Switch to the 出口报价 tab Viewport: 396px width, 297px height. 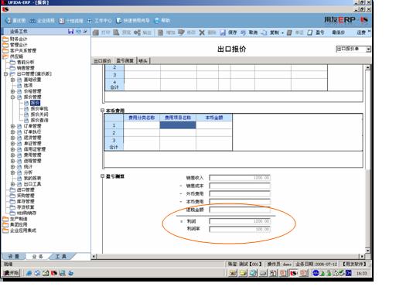click(x=102, y=61)
